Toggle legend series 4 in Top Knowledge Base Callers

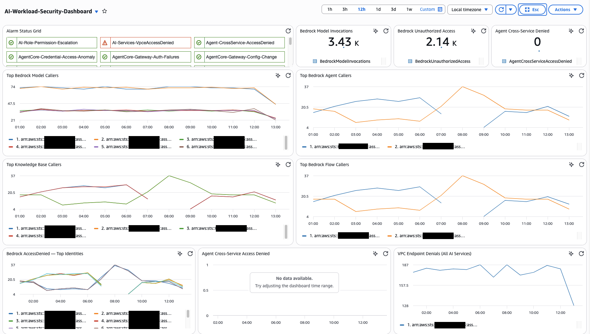point(48,236)
